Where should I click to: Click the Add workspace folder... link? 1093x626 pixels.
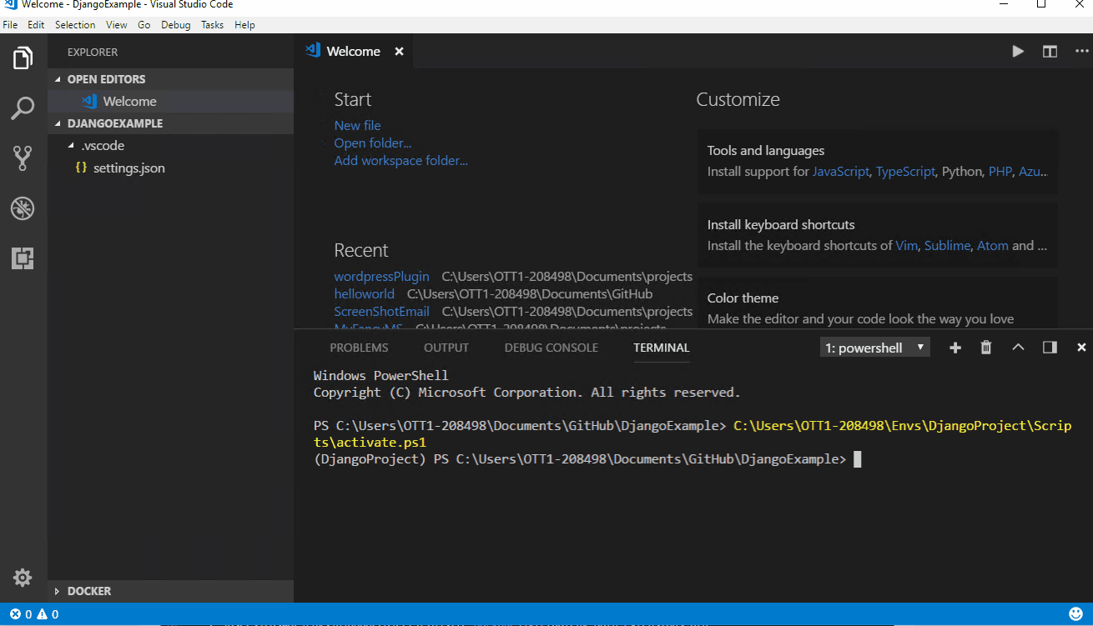(x=401, y=160)
